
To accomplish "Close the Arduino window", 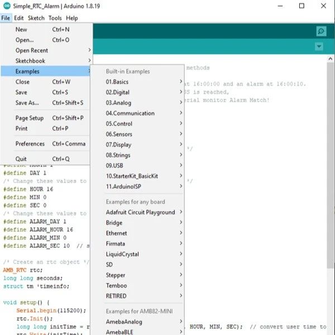I will coord(323,6).
